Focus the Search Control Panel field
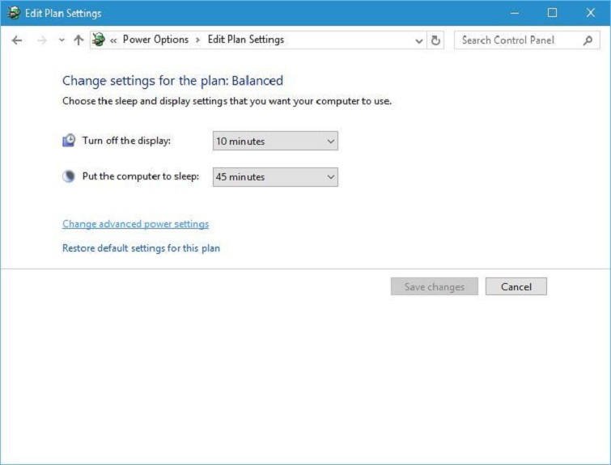The image size is (611, 465). [x=518, y=40]
